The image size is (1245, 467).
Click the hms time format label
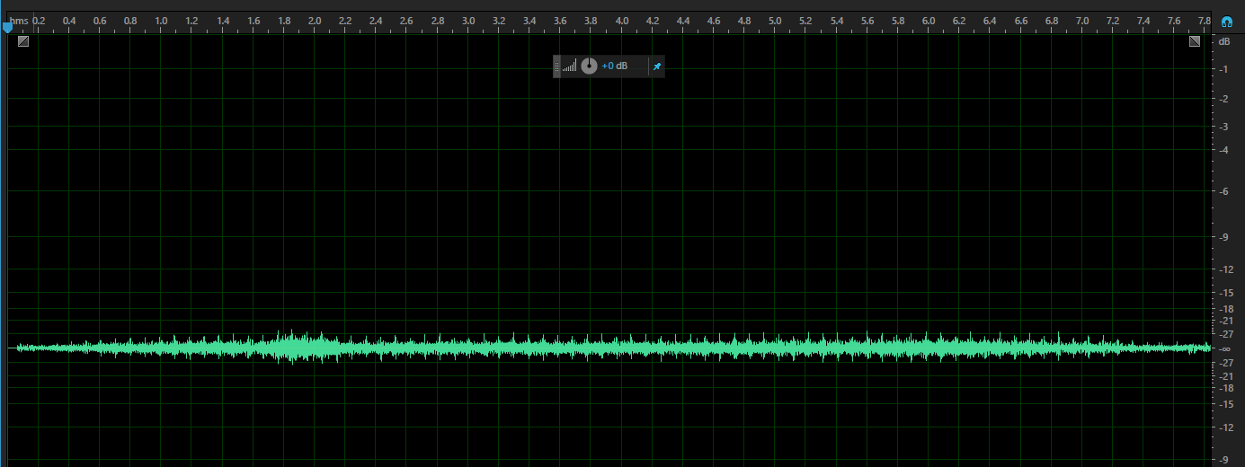[20, 20]
